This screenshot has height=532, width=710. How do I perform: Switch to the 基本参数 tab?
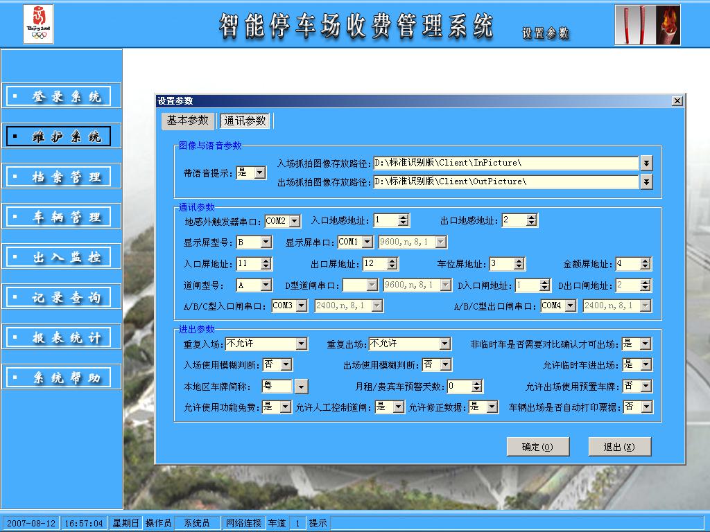click(x=187, y=121)
